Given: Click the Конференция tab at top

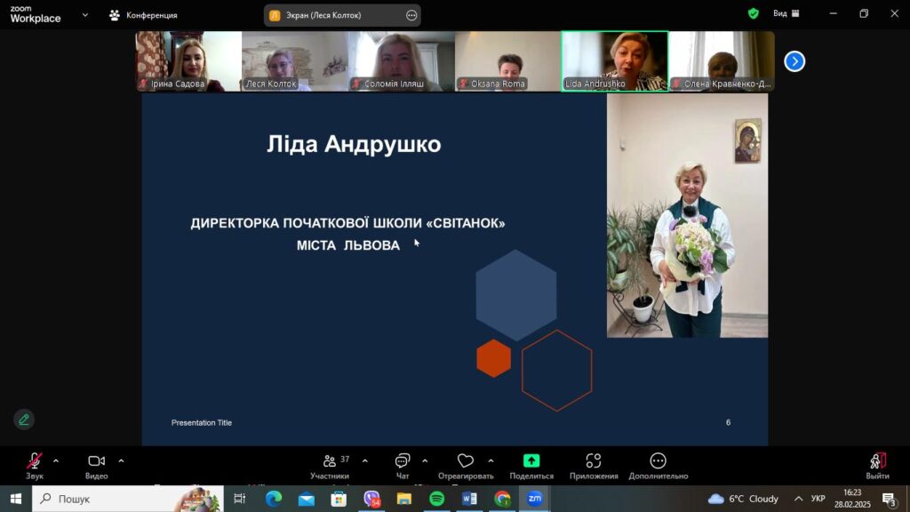Looking at the screenshot, I should click(x=143, y=15).
